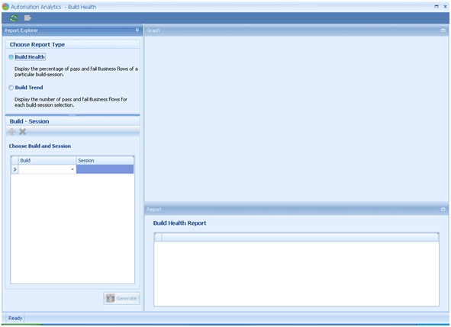Click the Generate button
This screenshot has height=327, width=451.
click(122, 298)
